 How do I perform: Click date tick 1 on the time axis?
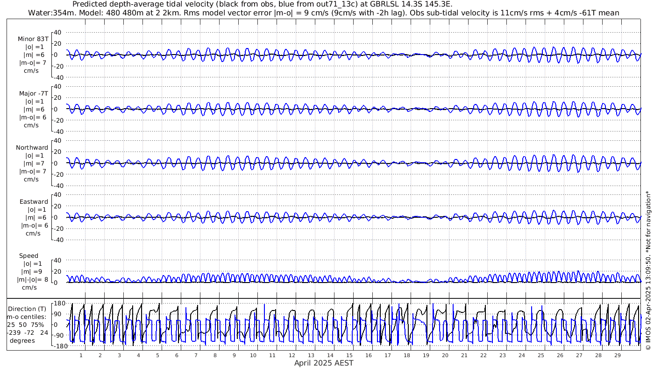click(x=81, y=355)
